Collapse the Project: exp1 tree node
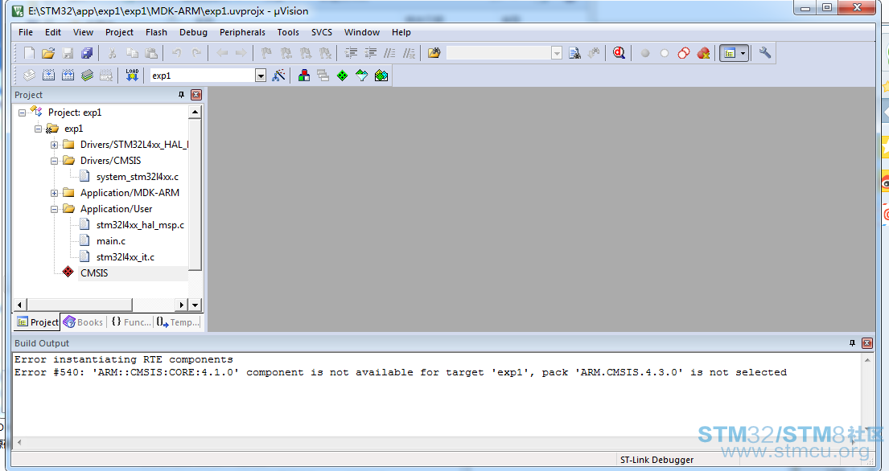 click(22, 113)
